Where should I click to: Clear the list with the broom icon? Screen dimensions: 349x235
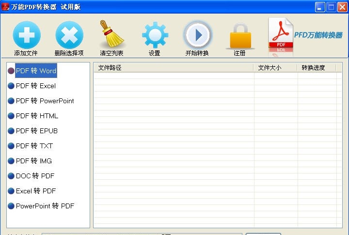pyautogui.click(x=112, y=34)
